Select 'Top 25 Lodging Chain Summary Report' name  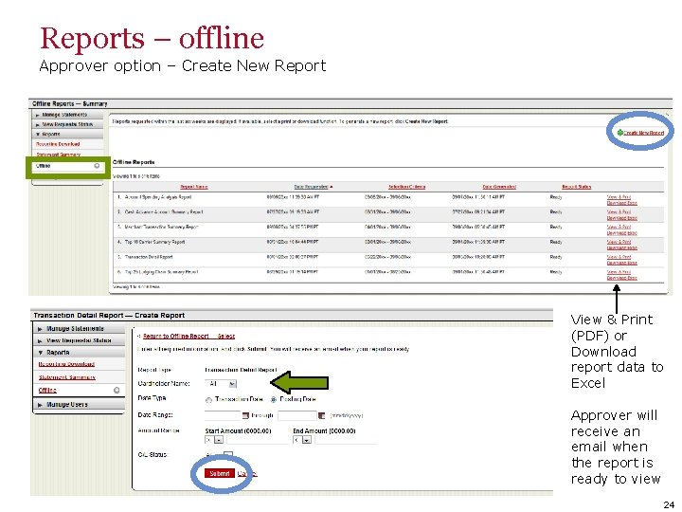[x=161, y=272]
